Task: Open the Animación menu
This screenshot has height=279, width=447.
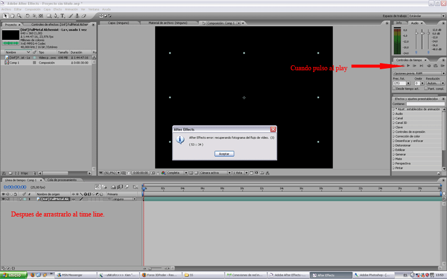Action: pos(72,9)
